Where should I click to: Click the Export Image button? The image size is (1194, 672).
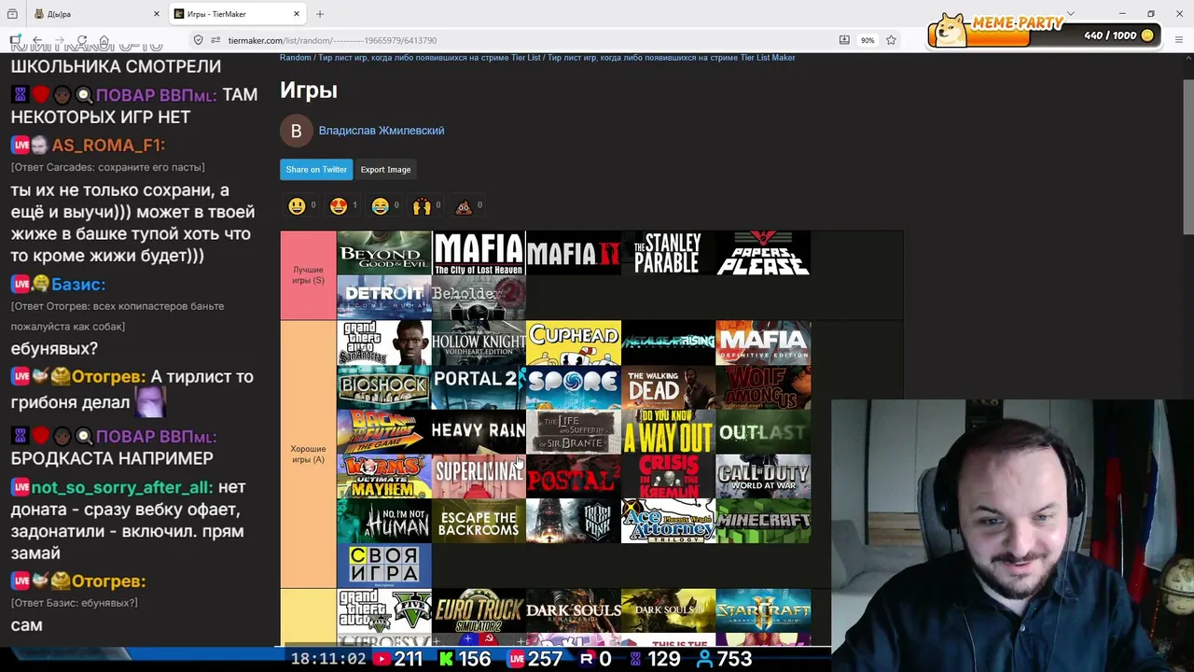click(385, 170)
